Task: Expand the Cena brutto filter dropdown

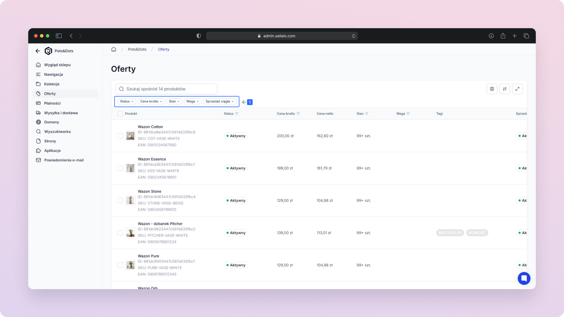Action: [151, 101]
